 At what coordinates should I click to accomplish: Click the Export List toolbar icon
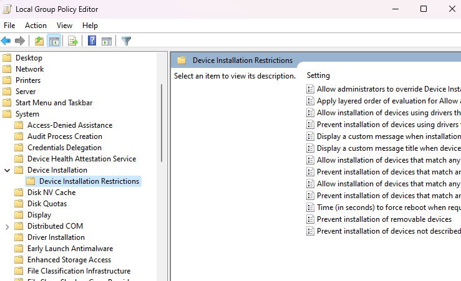(x=73, y=41)
